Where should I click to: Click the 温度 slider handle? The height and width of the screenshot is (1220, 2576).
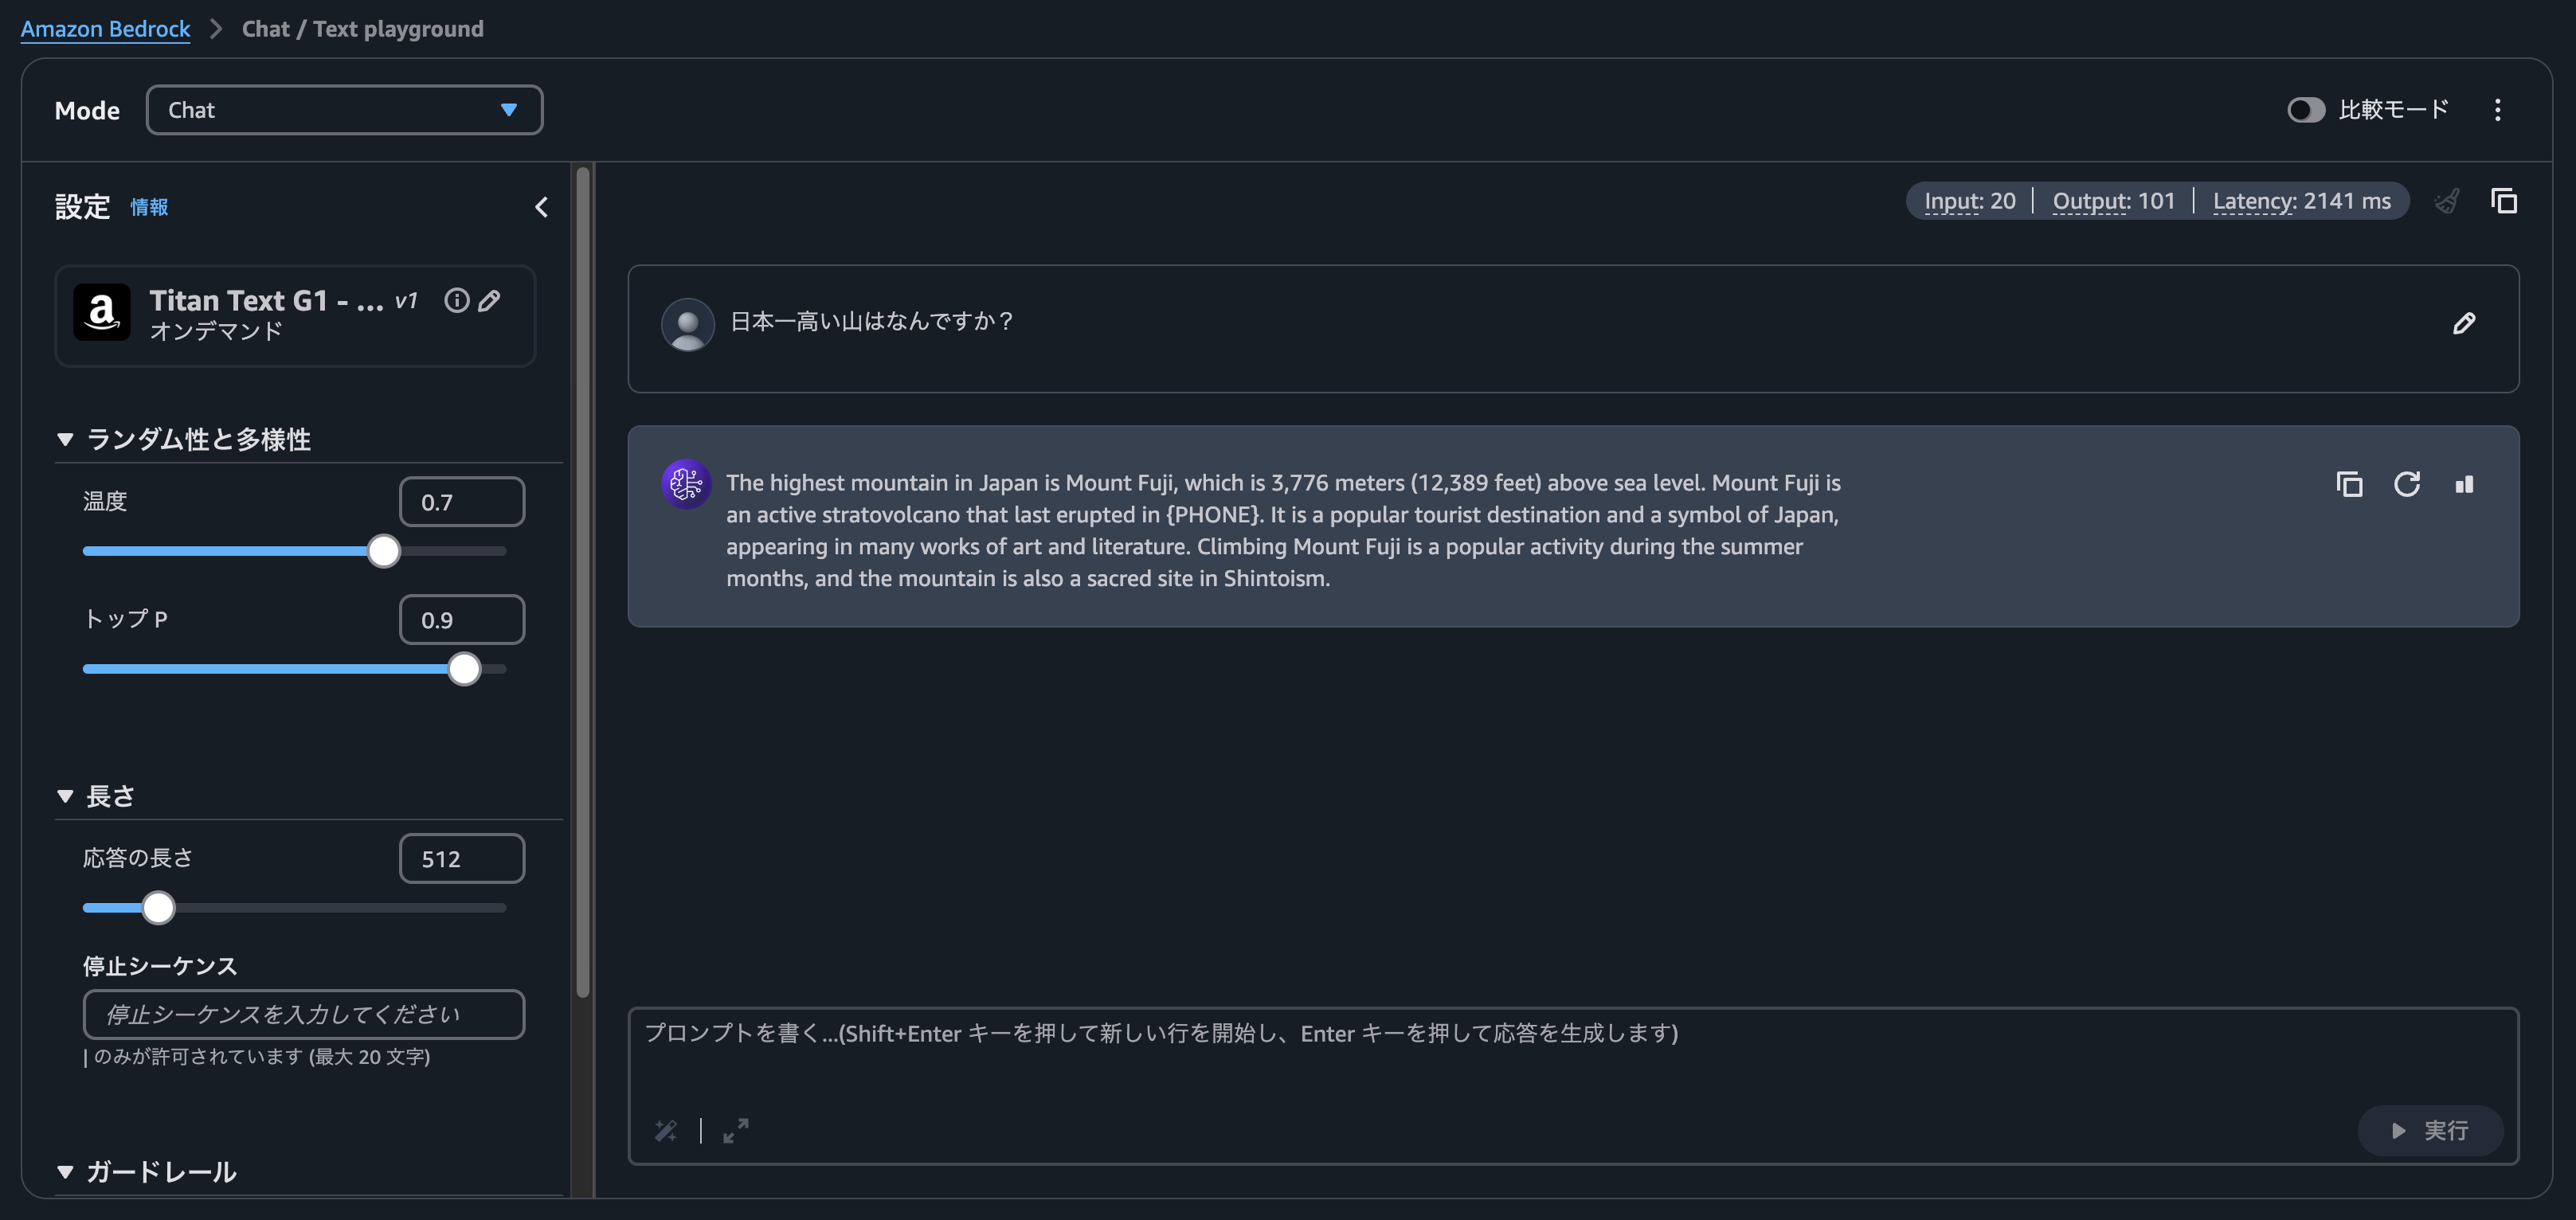tap(383, 551)
